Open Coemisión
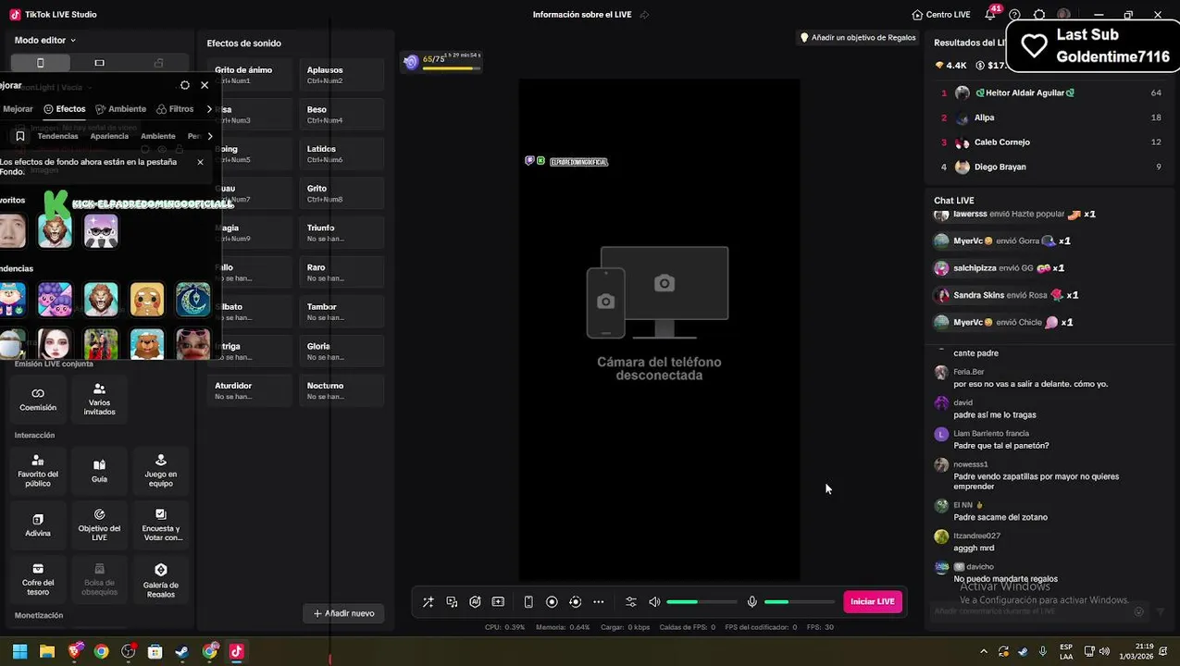Viewport: 1180px width, 666px height. tap(38, 400)
